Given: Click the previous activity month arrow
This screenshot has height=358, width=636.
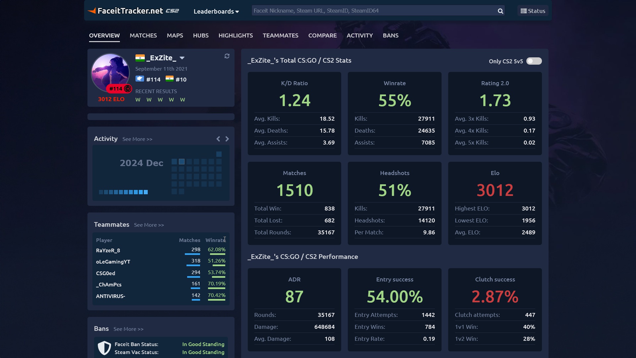Looking at the screenshot, I should (x=218, y=139).
